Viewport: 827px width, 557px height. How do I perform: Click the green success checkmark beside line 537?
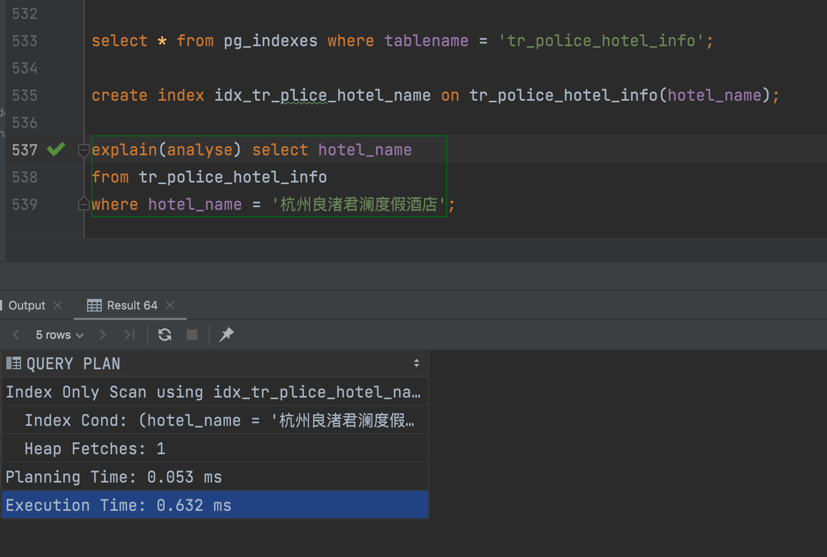(x=56, y=149)
